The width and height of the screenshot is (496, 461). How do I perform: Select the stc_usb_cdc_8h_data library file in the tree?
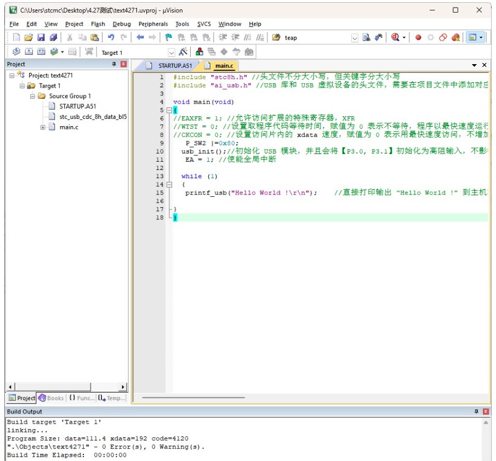93,117
